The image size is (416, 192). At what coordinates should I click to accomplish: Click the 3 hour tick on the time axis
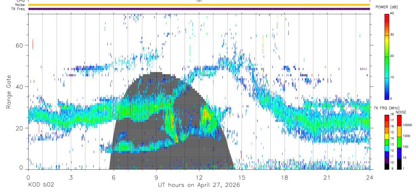pyautogui.click(x=71, y=178)
